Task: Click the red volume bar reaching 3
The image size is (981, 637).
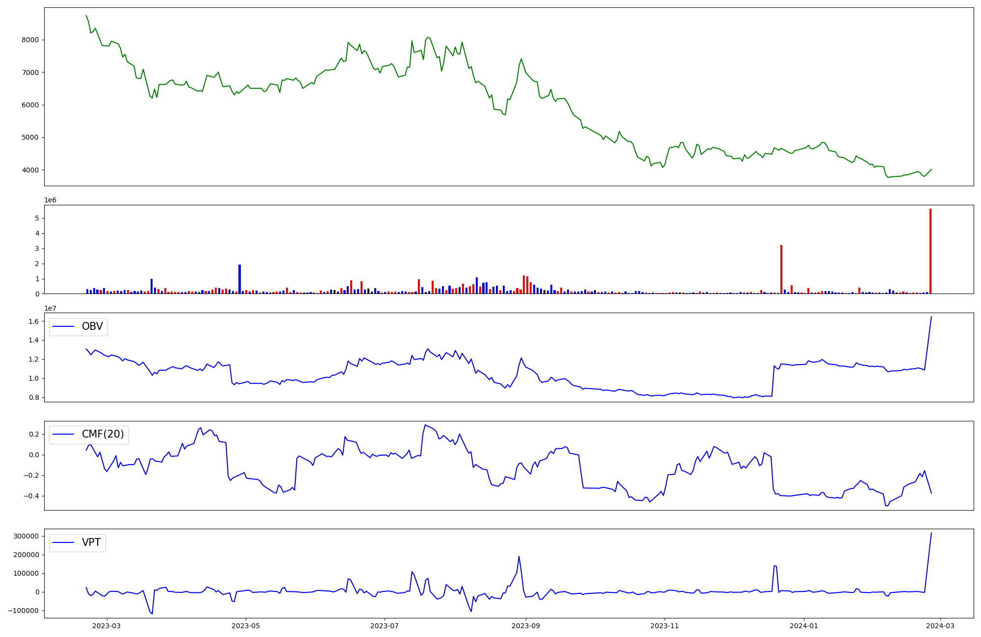Action: point(781,269)
